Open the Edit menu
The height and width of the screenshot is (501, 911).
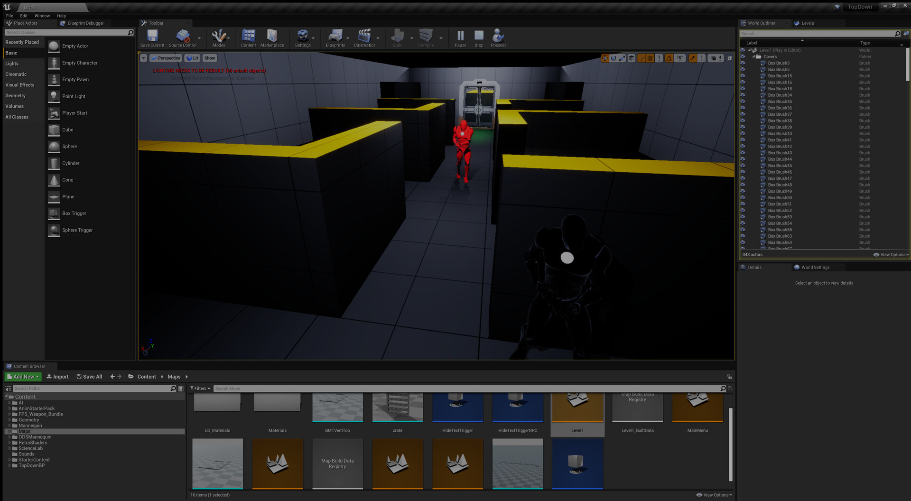point(24,16)
